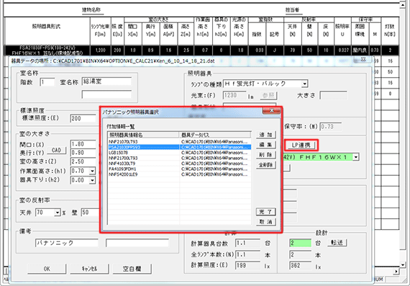Image resolution: width=410 pixels, height=286 pixels.
Task: Confirm with the 完了 button
Action: [266, 212]
